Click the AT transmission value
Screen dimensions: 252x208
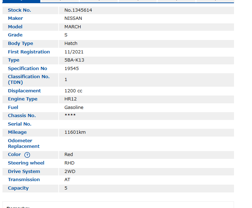tap(67, 180)
